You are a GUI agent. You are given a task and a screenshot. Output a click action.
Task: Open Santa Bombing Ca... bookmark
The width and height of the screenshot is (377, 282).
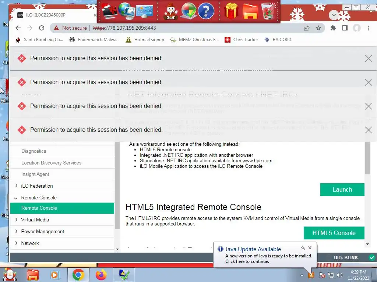click(39, 40)
